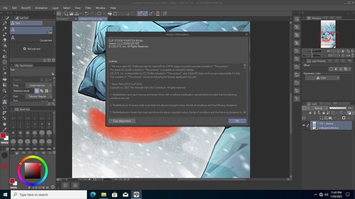355x199 pixels.
Task: Enable Border effect circle icon
Action: pyautogui.click(x=331, y=69)
